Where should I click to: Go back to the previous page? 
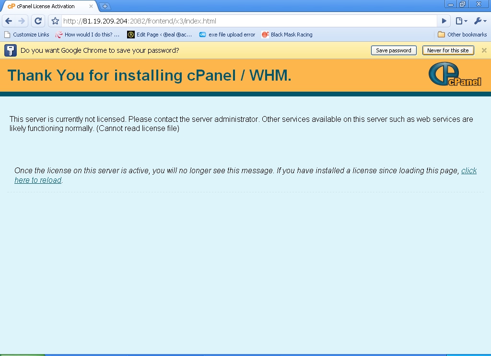coord(9,21)
